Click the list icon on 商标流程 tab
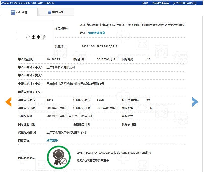The height and width of the screenshot is (172, 204). 49,12
